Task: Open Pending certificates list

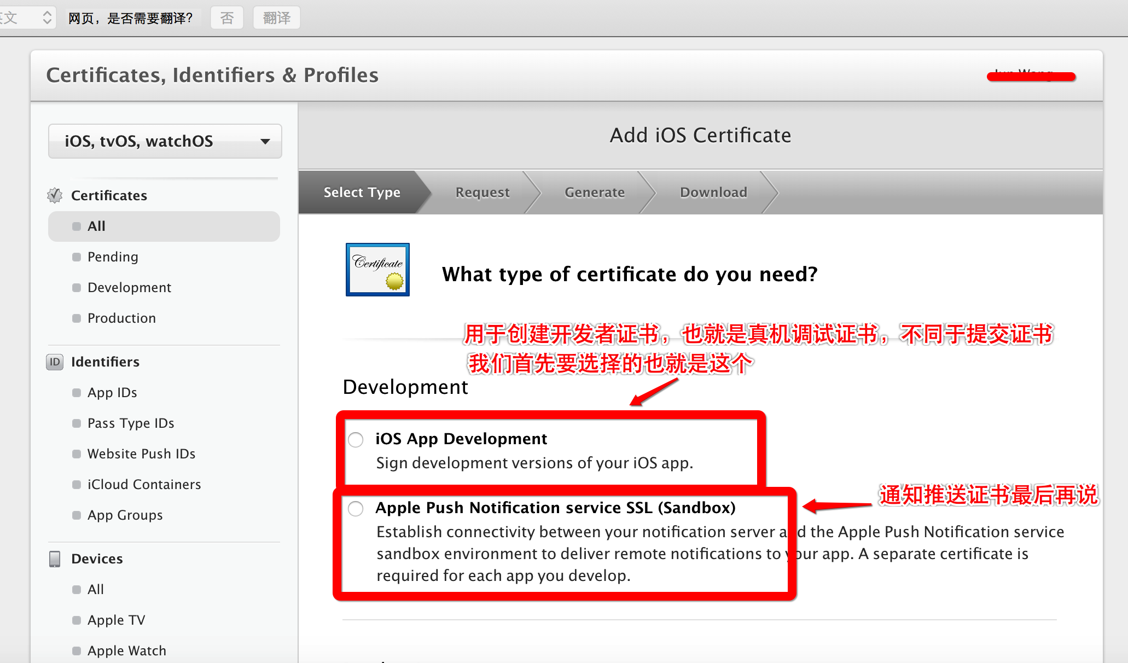Action: [x=113, y=257]
